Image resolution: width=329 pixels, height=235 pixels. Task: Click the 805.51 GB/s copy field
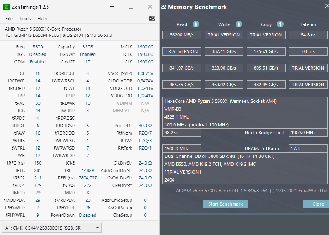266,68
